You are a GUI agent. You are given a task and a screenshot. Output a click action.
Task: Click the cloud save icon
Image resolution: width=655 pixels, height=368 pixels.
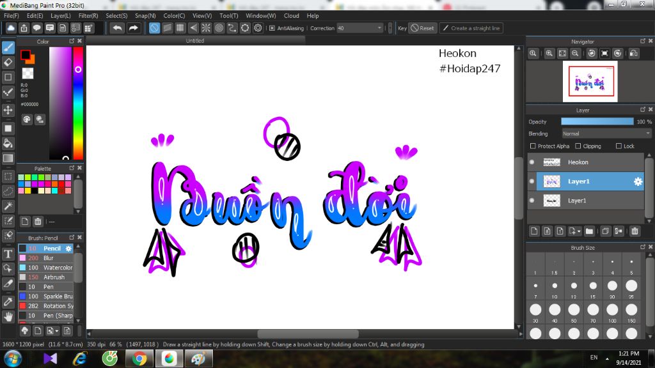(x=11, y=28)
